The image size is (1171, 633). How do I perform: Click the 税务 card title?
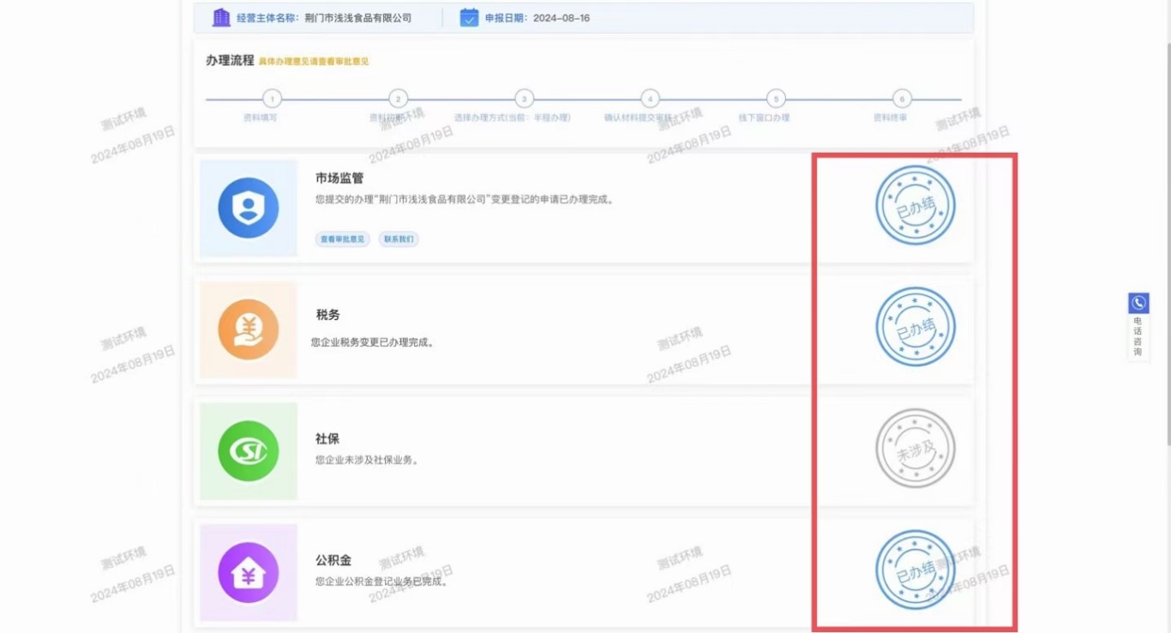point(328,315)
